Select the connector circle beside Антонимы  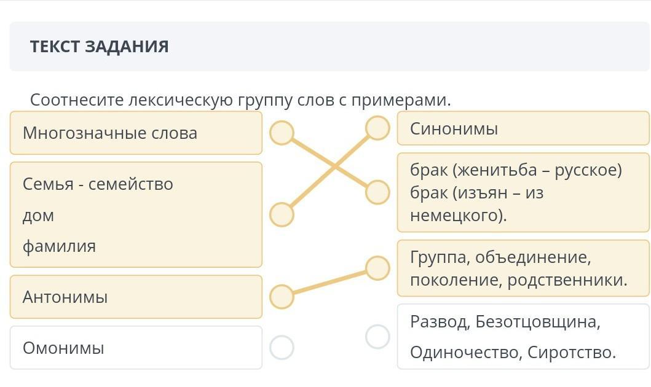[282, 297]
